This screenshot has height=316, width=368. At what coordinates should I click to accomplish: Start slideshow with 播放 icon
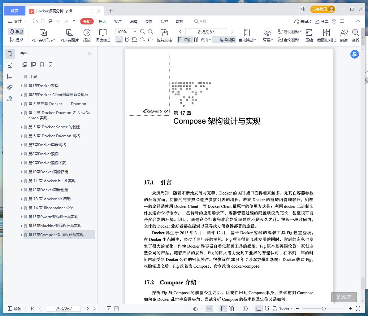[87, 36]
